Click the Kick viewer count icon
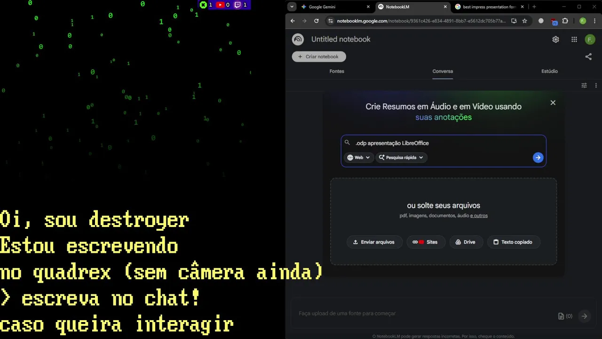 [x=203, y=5]
